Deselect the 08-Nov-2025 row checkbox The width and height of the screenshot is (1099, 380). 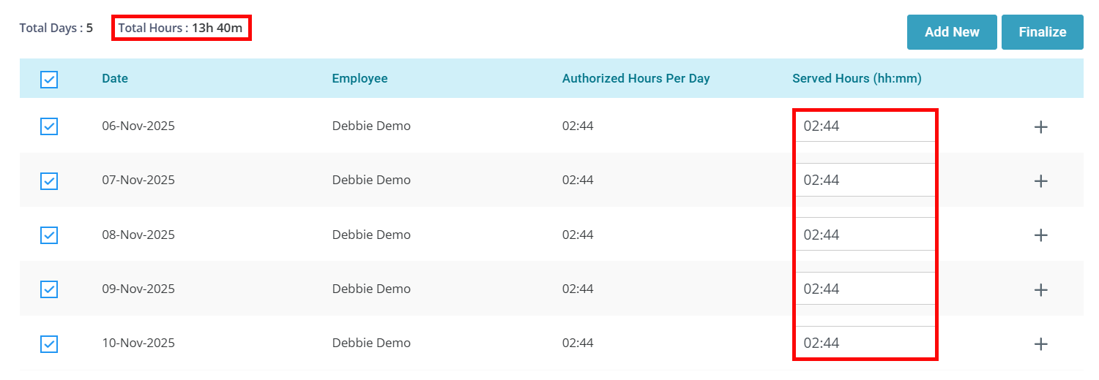[49, 235]
